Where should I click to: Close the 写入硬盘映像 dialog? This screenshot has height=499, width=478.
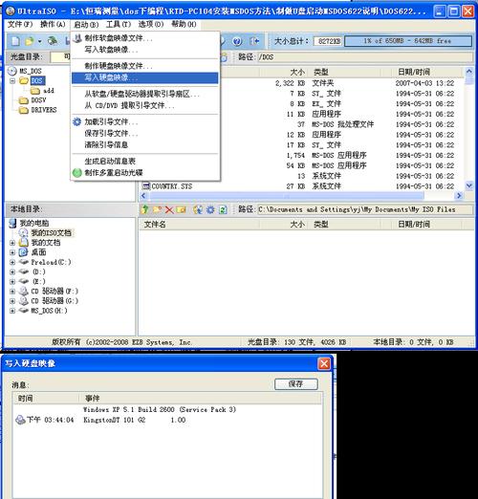point(324,363)
